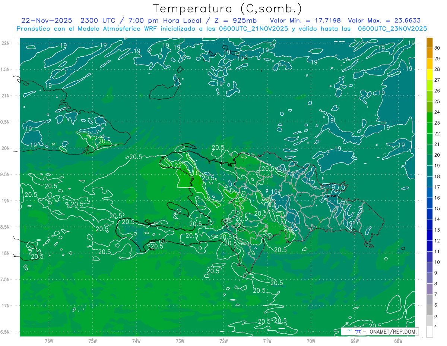447x346 pixels.
Task: Click the "72W" longitude axis label
Action: (x=223, y=341)
